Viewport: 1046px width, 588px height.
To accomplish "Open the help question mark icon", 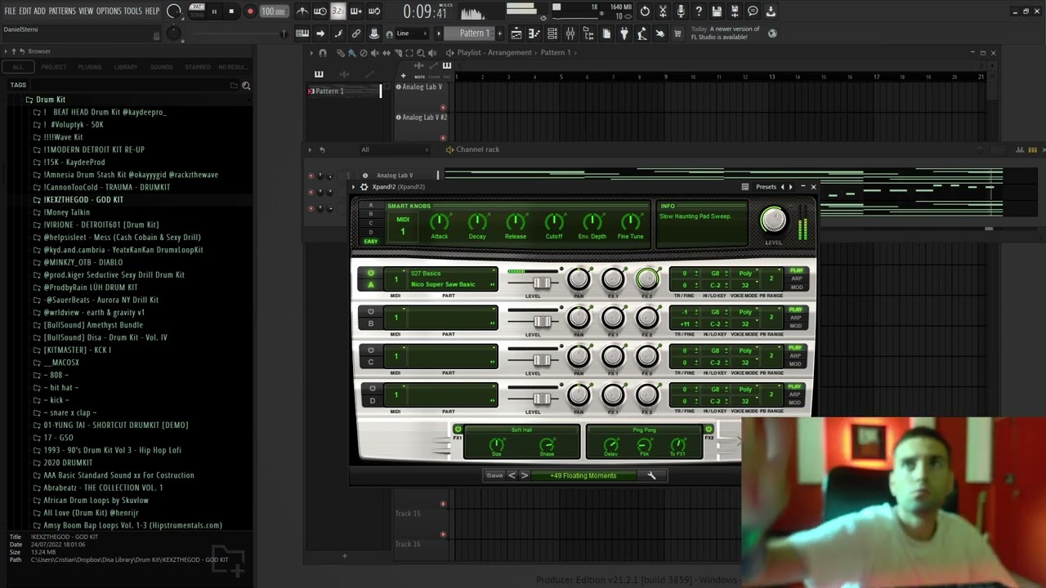I will [x=699, y=11].
